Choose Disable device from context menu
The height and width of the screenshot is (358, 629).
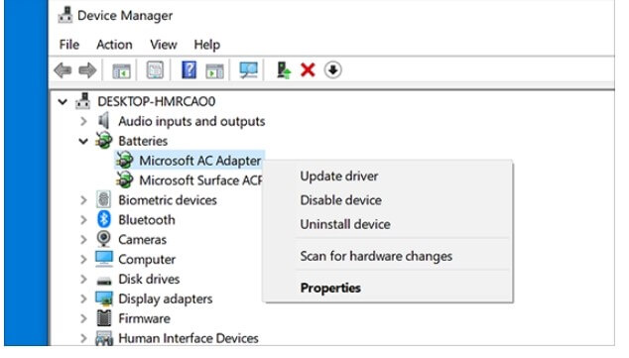[340, 200]
